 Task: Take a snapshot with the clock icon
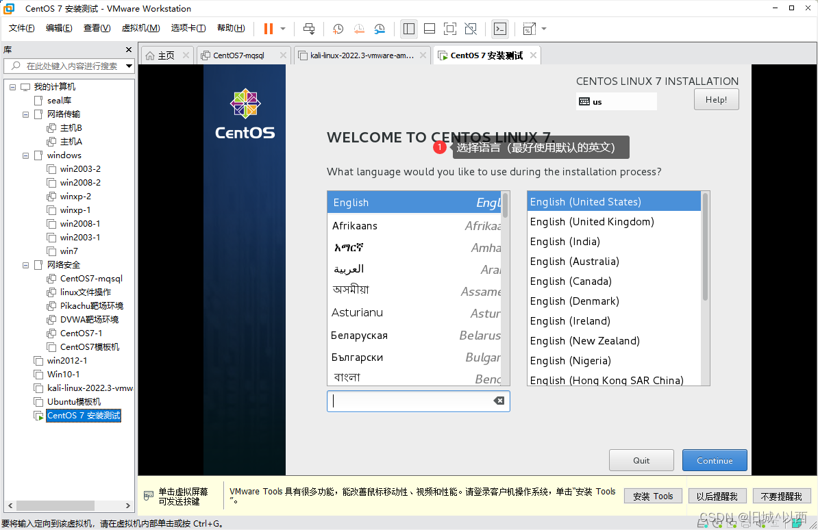(338, 29)
